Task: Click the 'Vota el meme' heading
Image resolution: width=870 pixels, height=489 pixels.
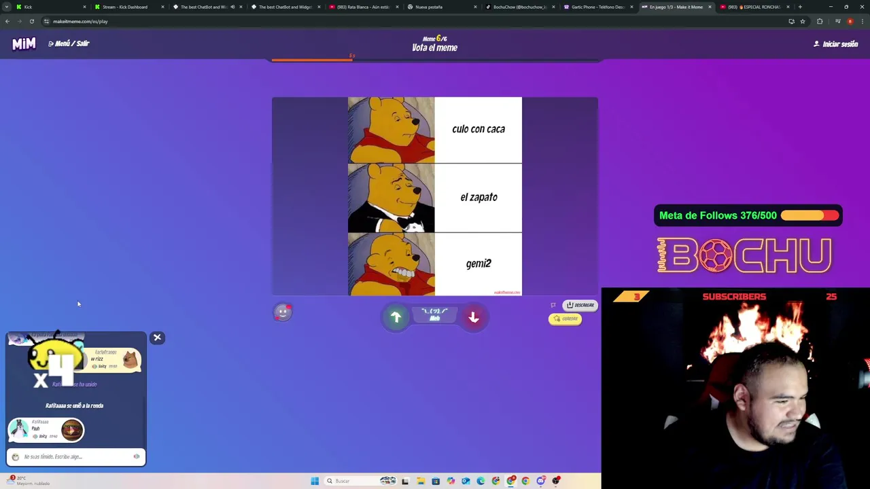Action: 434,48
